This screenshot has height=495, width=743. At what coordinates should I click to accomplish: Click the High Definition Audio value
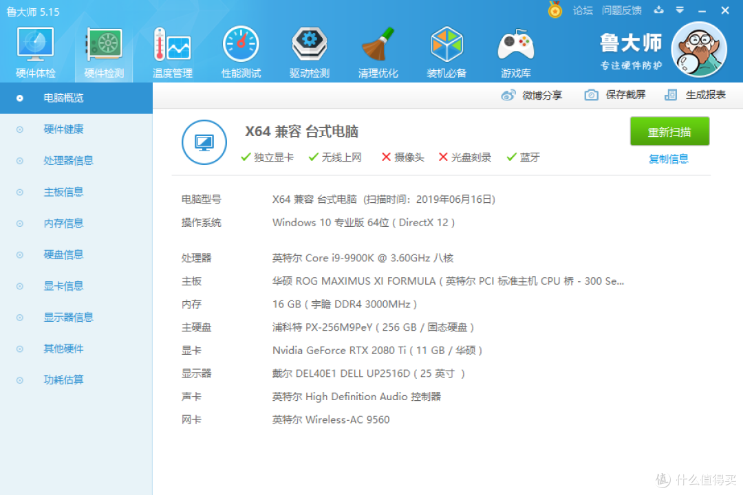point(357,397)
